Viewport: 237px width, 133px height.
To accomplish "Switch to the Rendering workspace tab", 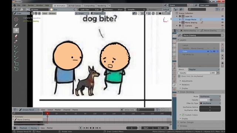I will click(102, 6).
